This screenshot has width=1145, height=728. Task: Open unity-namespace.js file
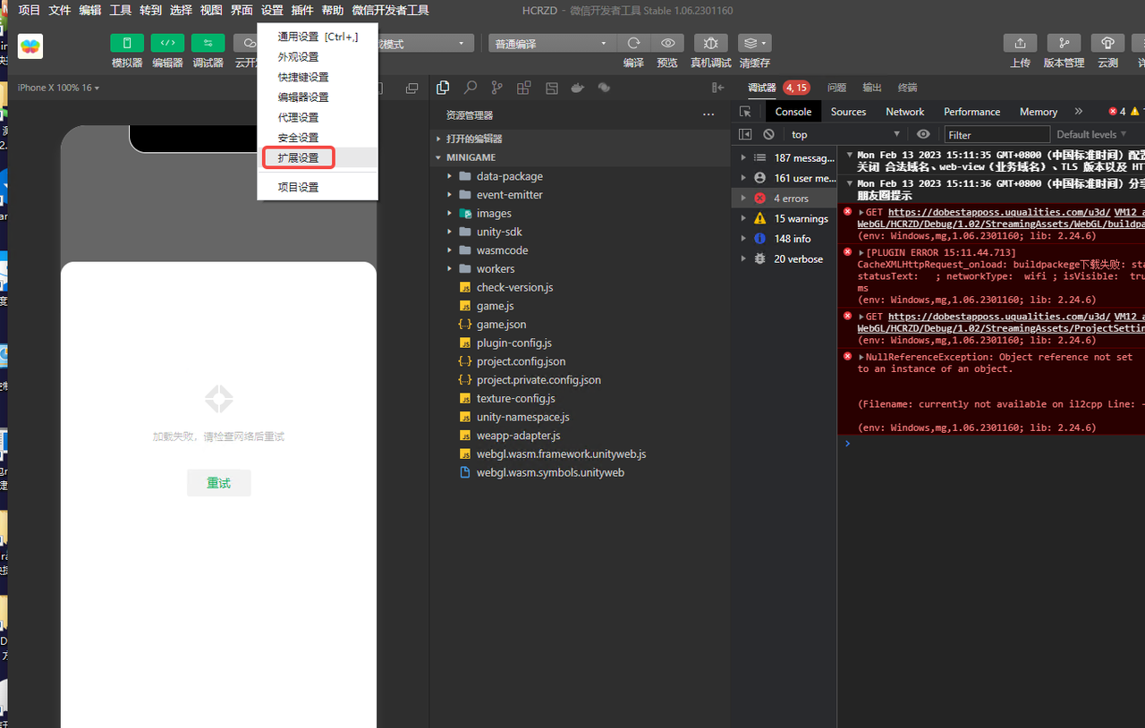580,417
